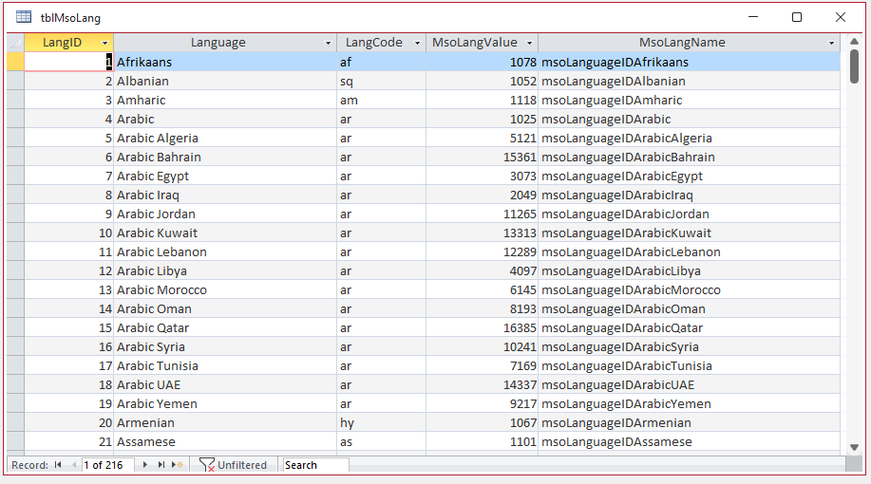This screenshot has width=871, height=484.
Task: Open the MsoLangValue column filter dropdown
Action: pos(529,44)
